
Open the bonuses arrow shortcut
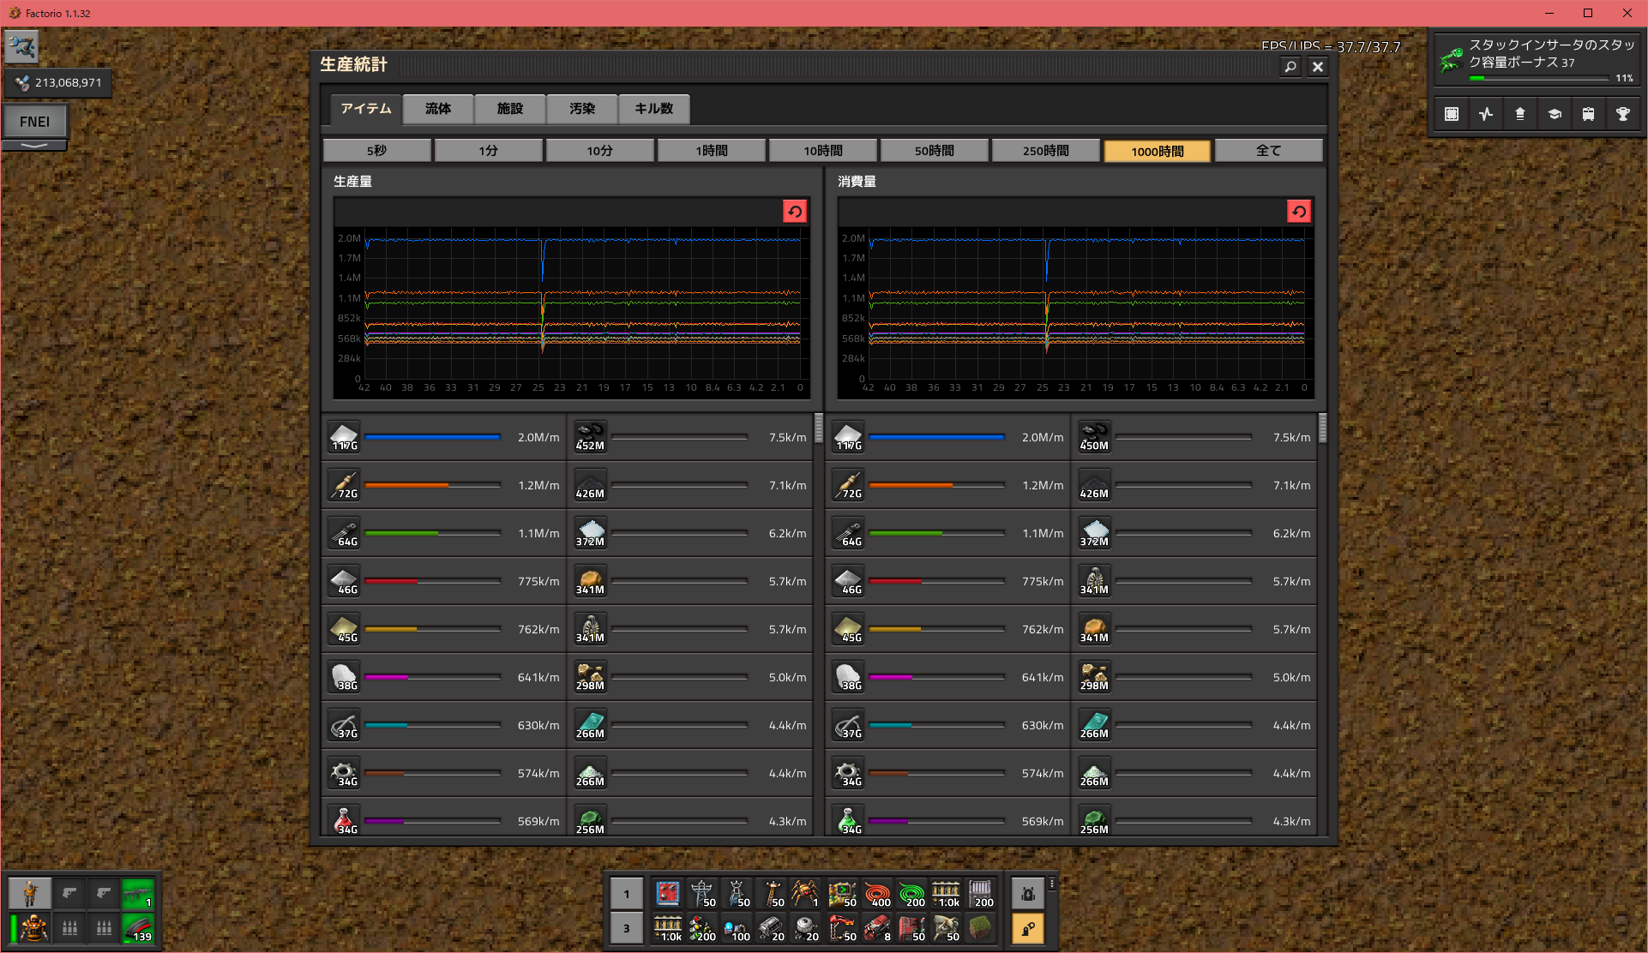click(1520, 114)
